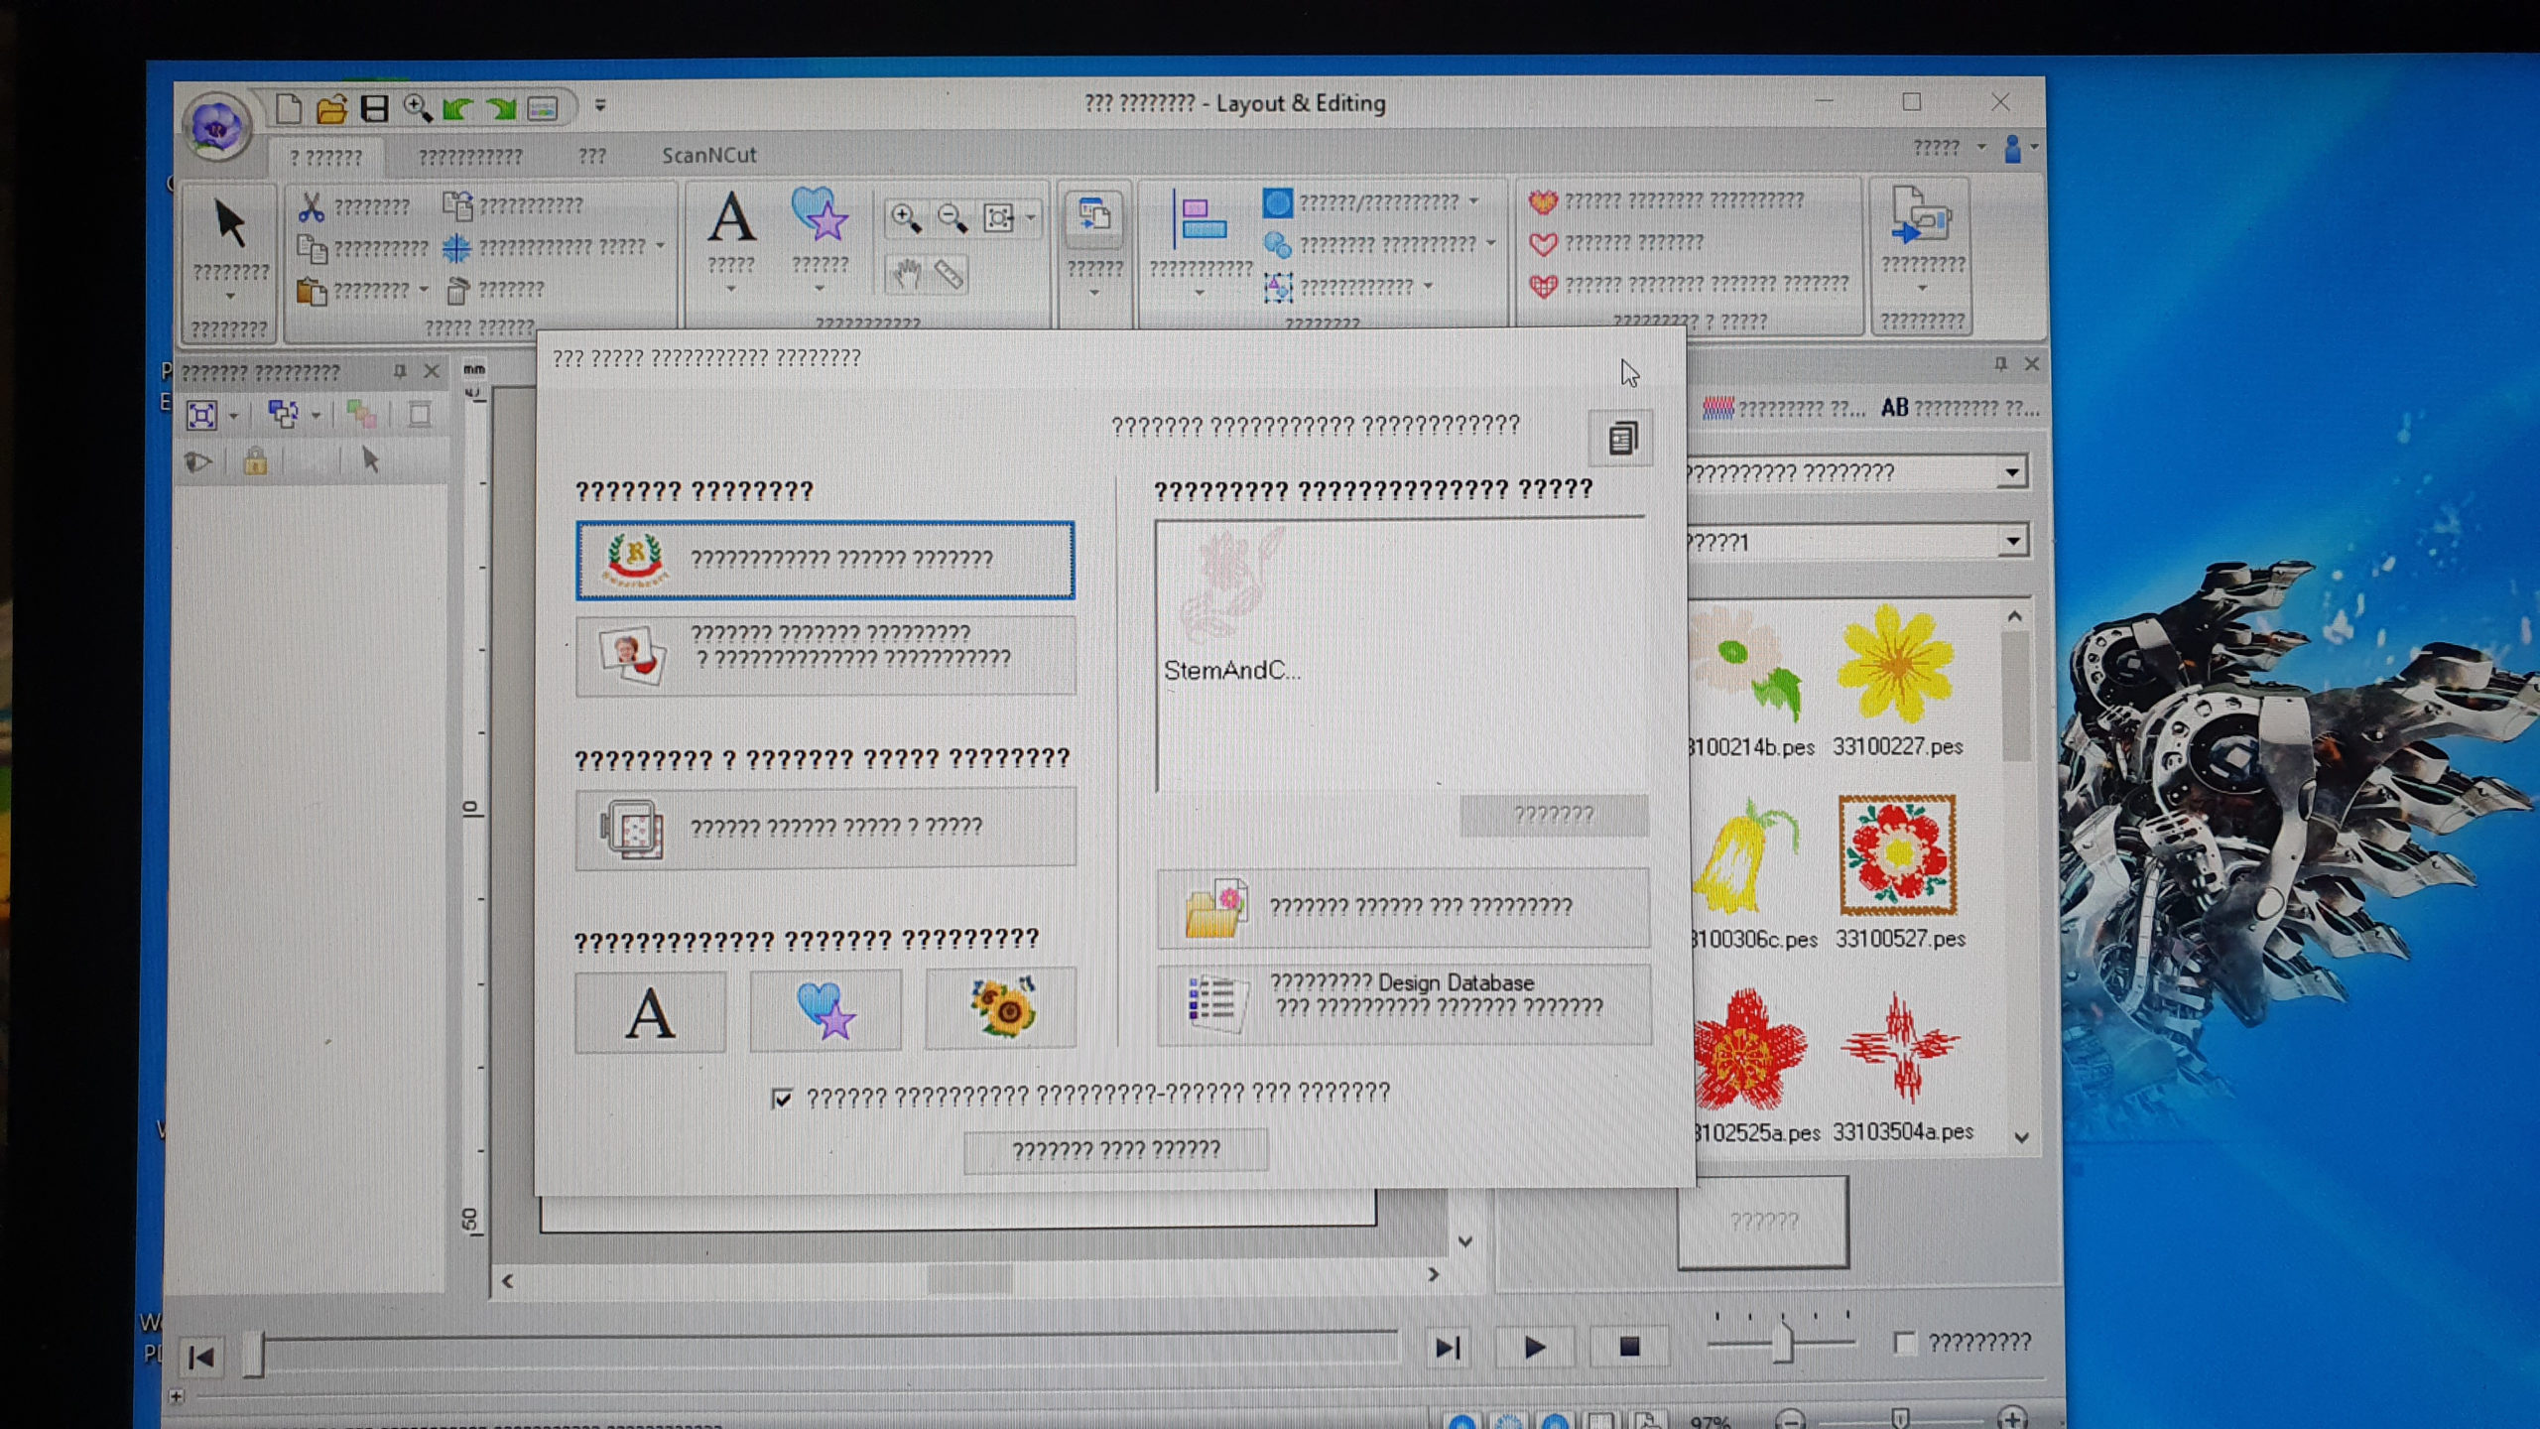The width and height of the screenshot is (2540, 1429).
Task: Click the copy-list icon at dialog top right
Action: click(x=1621, y=438)
